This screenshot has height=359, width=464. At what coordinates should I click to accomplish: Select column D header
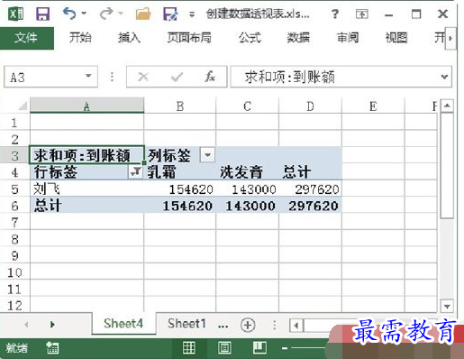click(x=310, y=106)
